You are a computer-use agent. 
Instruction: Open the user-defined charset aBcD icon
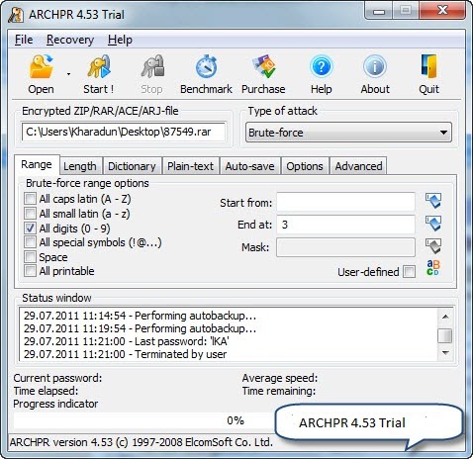(x=432, y=268)
